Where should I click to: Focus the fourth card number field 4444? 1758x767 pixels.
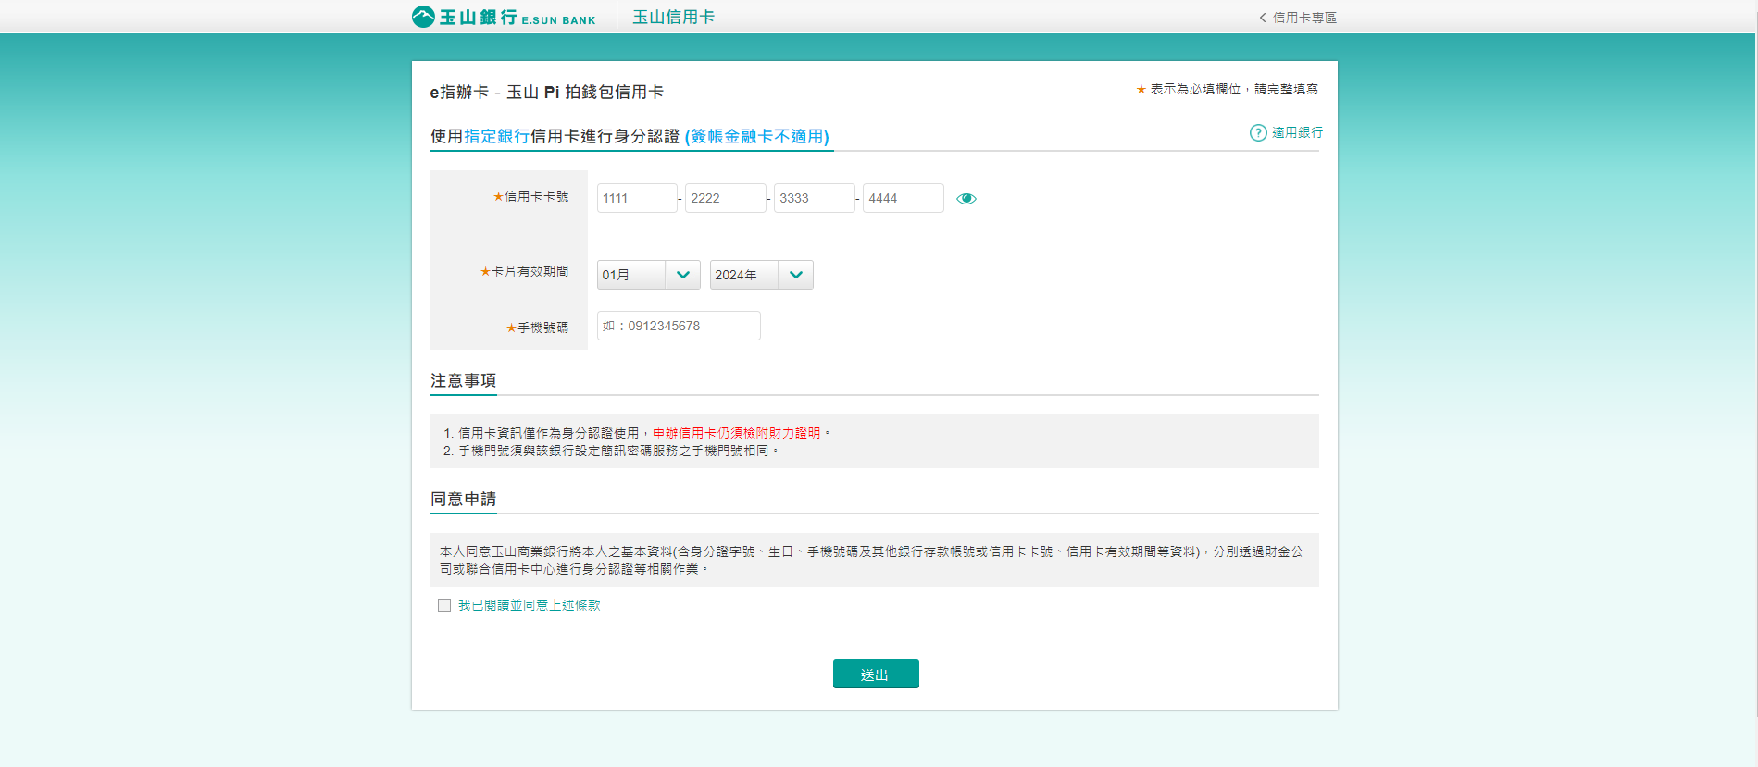[903, 198]
